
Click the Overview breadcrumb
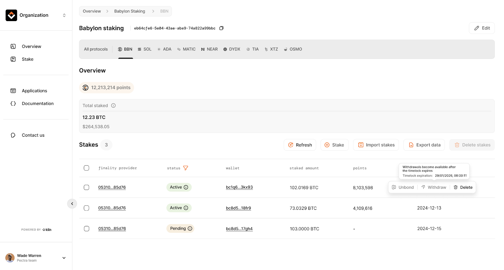[x=92, y=11]
